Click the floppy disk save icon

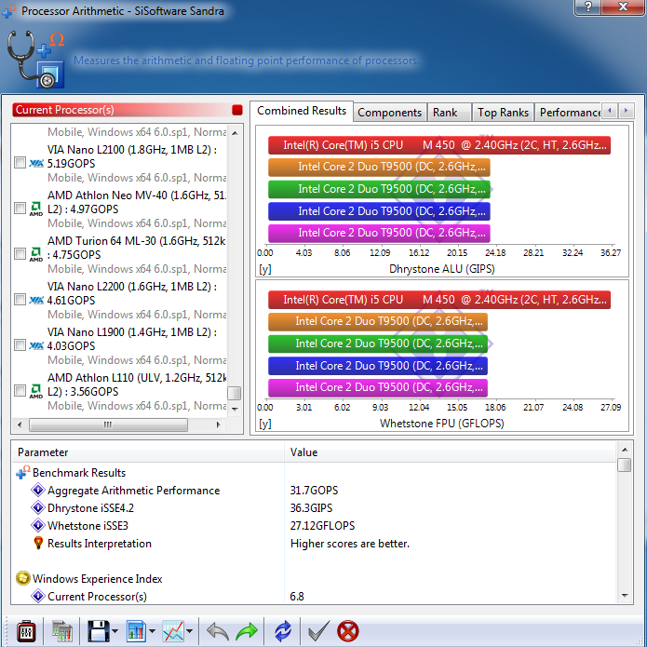(x=98, y=631)
